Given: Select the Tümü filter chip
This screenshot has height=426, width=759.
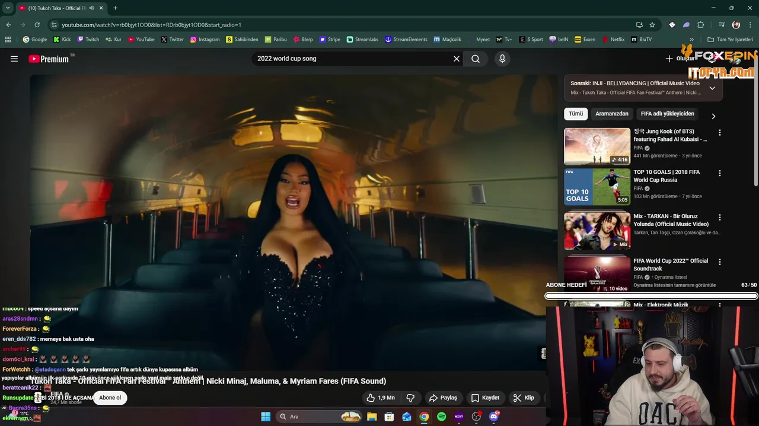Looking at the screenshot, I should [x=576, y=114].
